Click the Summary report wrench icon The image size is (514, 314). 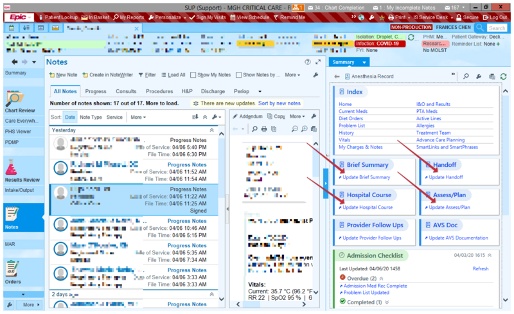click(479, 76)
